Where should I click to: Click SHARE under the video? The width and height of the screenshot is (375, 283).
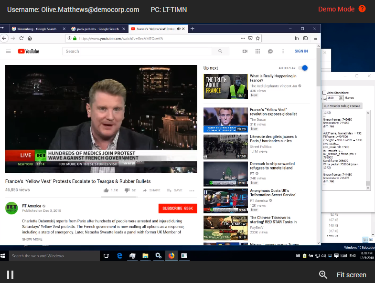pyautogui.click(x=151, y=190)
